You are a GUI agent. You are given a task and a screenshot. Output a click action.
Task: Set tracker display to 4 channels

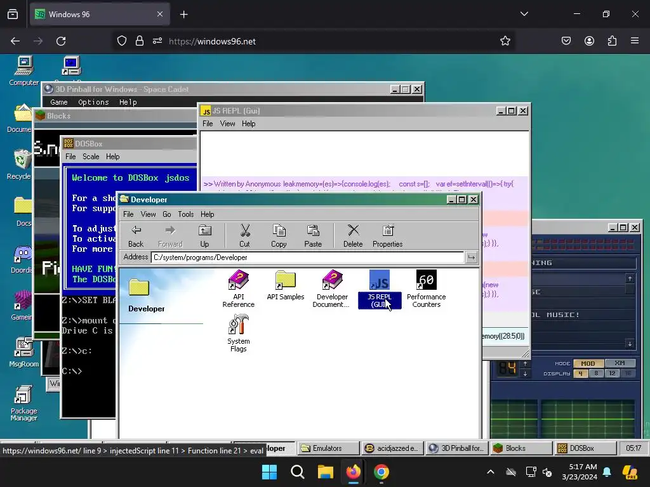pyautogui.click(x=580, y=373)
